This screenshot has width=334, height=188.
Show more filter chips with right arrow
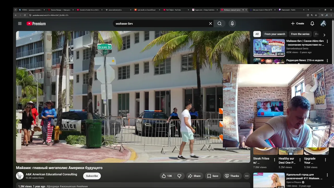(x=324, y=35)
